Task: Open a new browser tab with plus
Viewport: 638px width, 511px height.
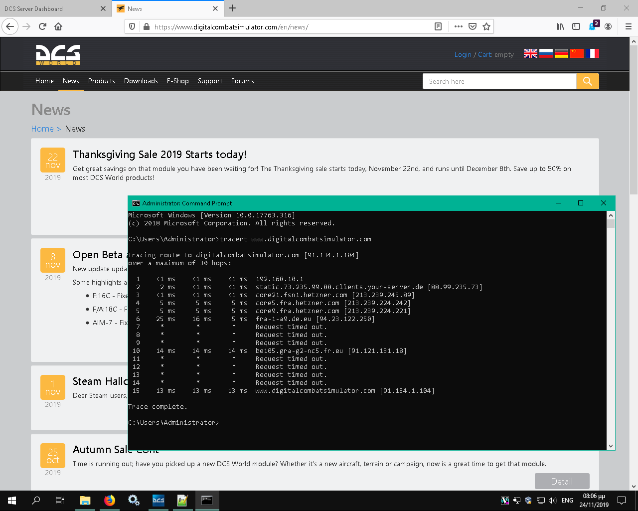Action: 232,8
